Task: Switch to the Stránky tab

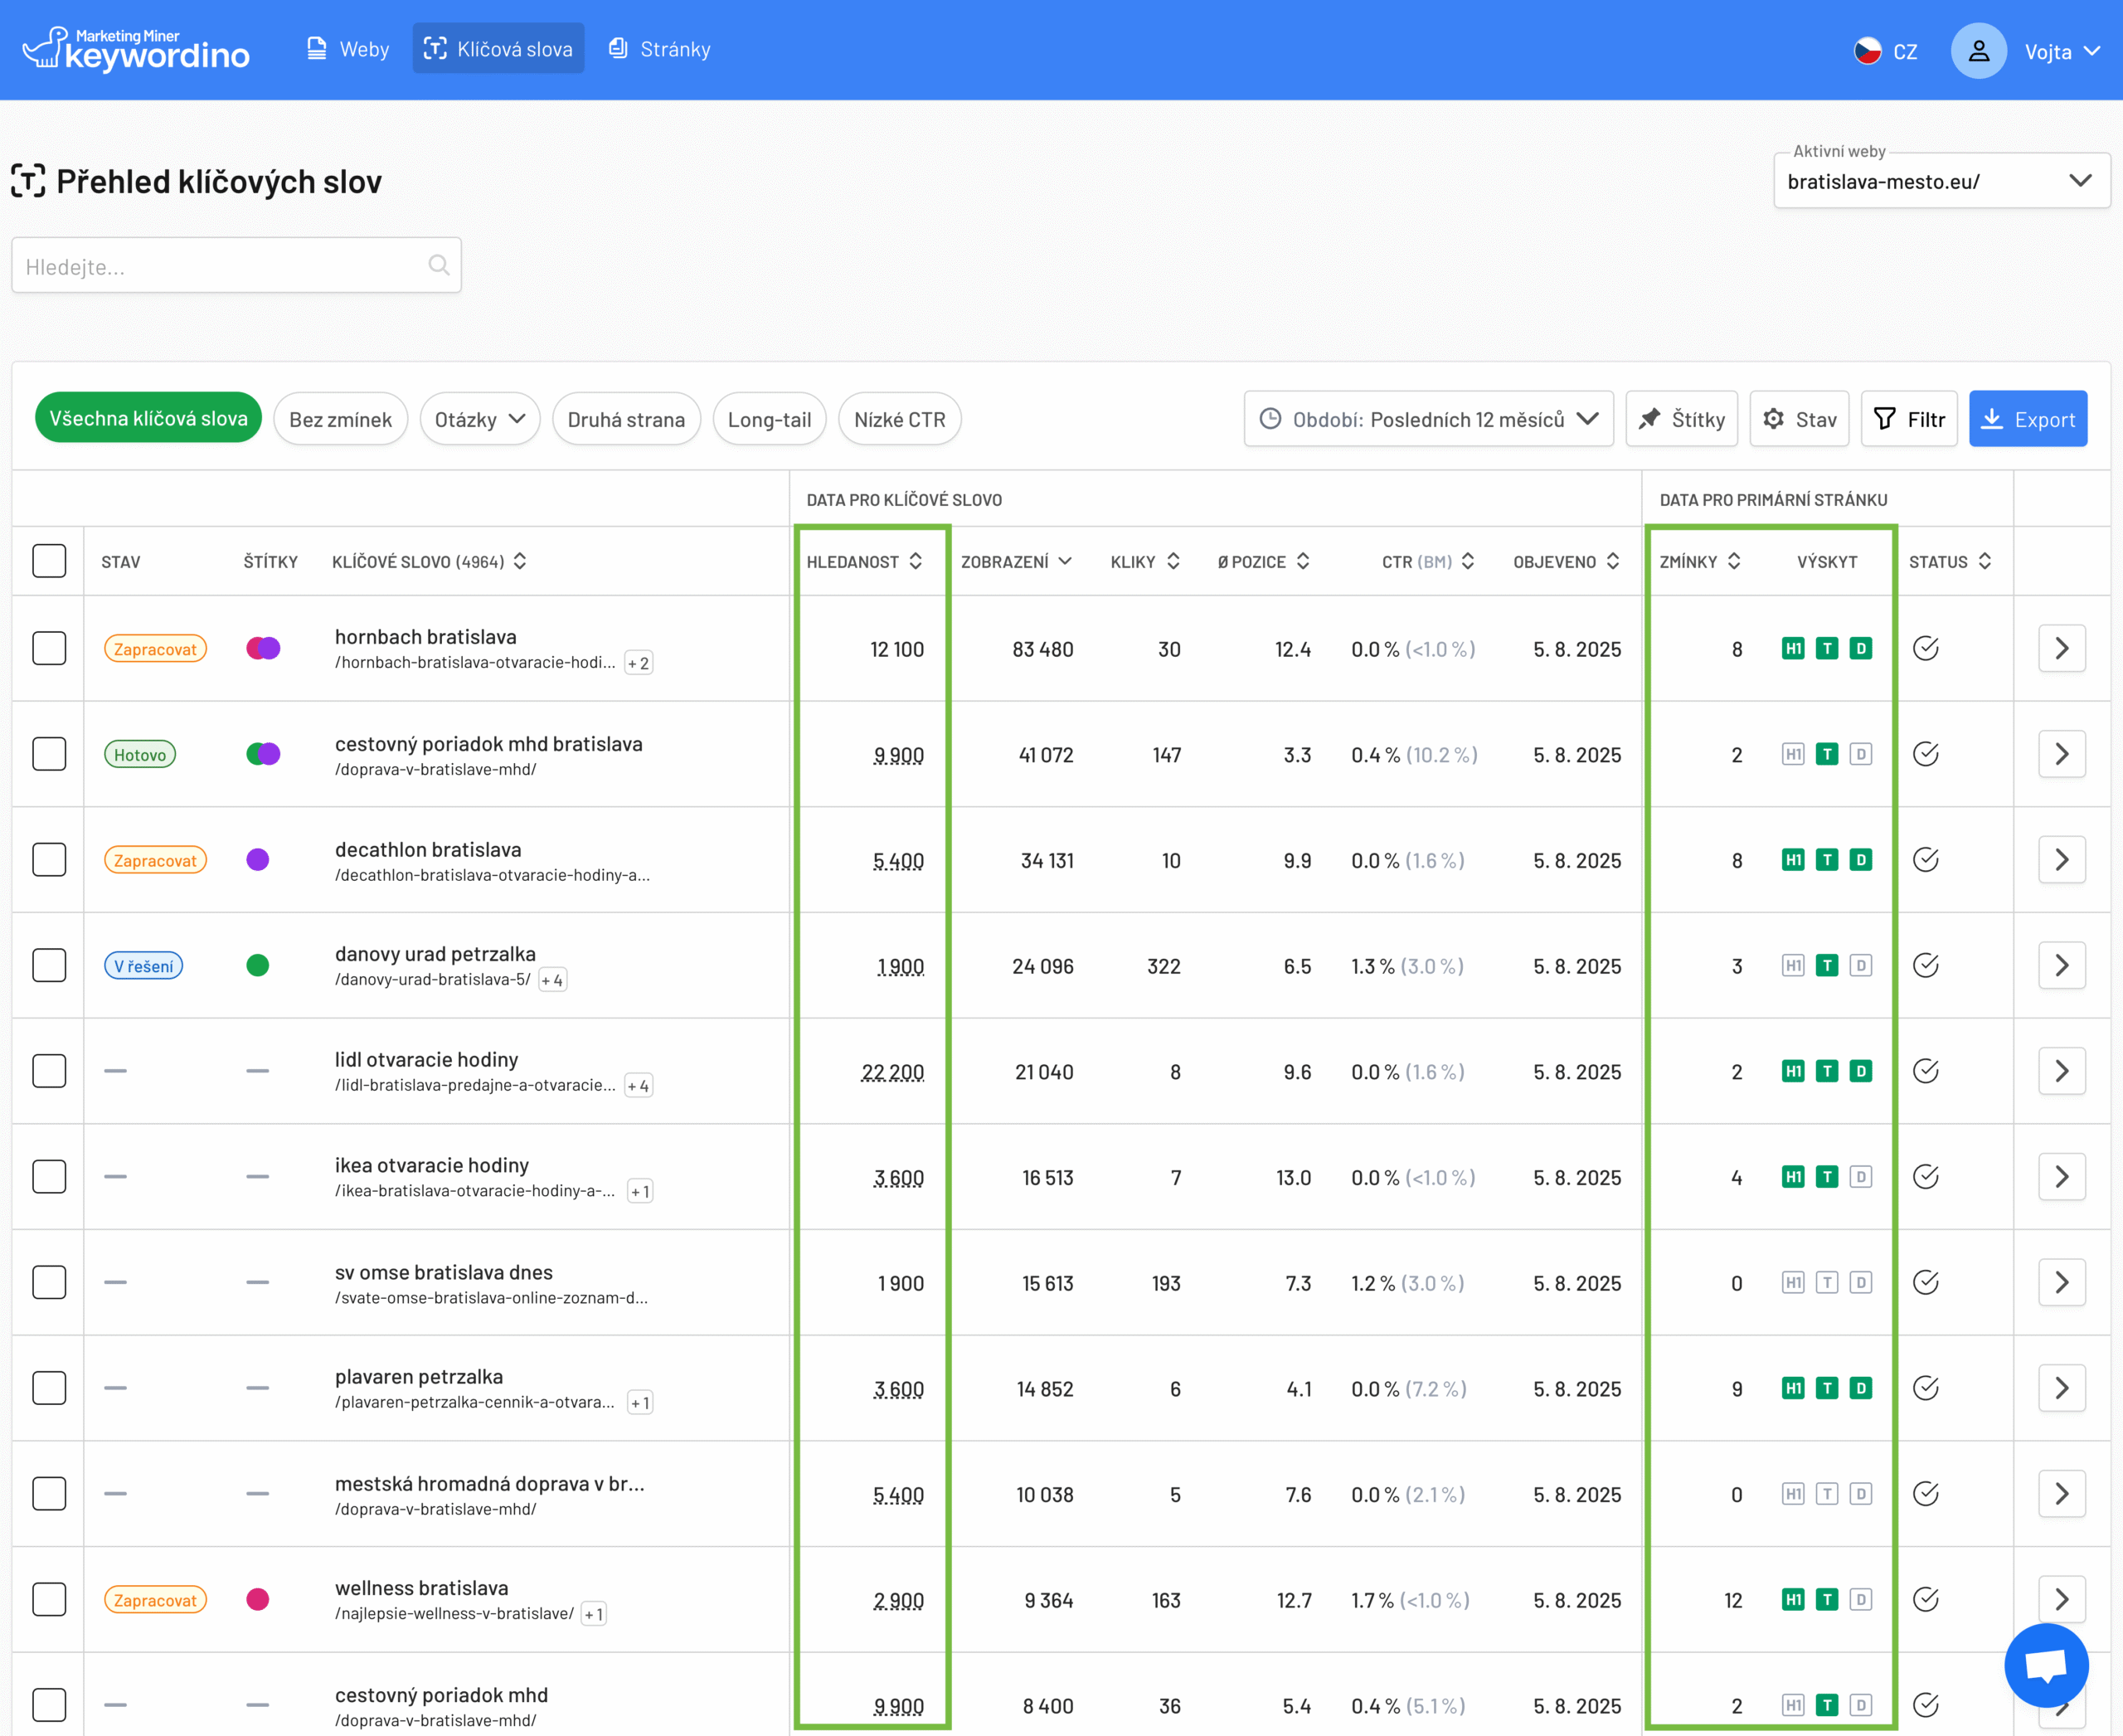Action: 660,49
